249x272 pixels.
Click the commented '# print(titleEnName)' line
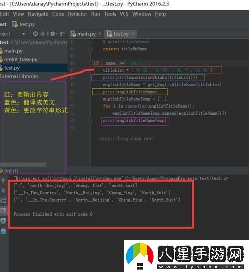click(x=126, y=42)
